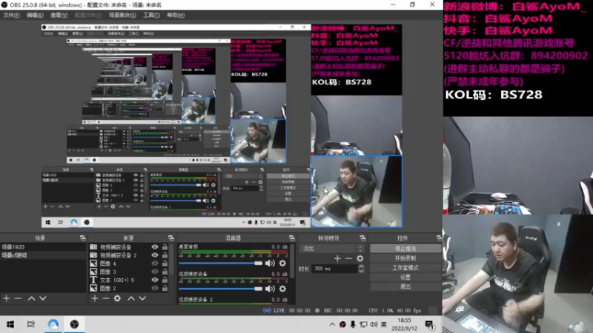This screenshot has height=333, width=593.
Task: Add a transition with plus icon
Action: (x=337, y=258)
